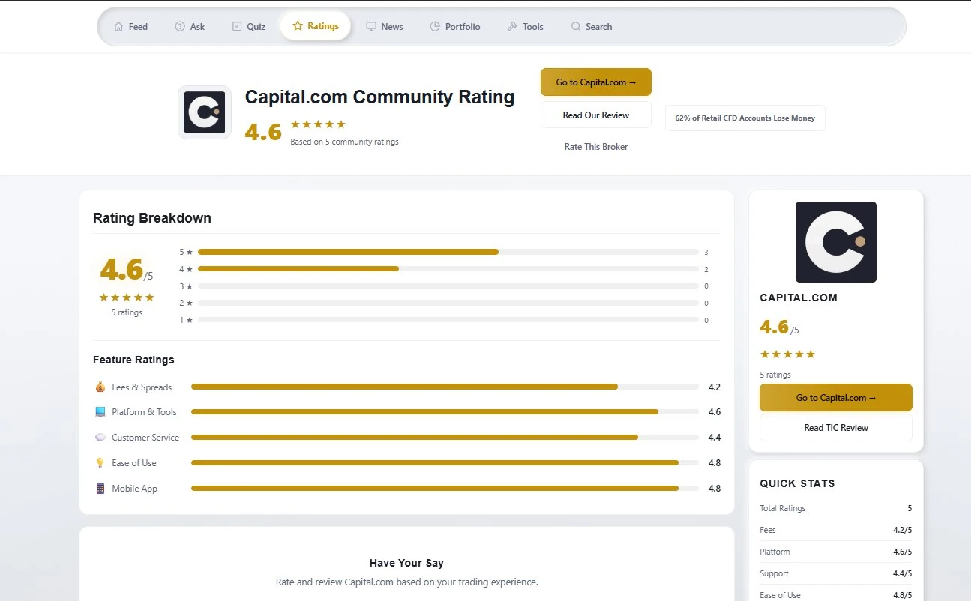Click the Capital.com Community Rating heading
971x601 pixels.
click(379, 97)
